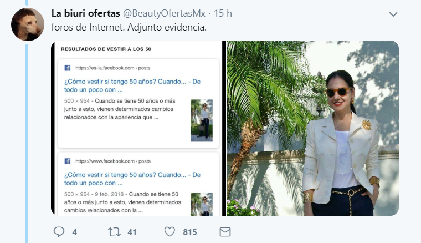Screen dimensions: 421x243
Task: View search results screenshot image
Action: point(137,128)
